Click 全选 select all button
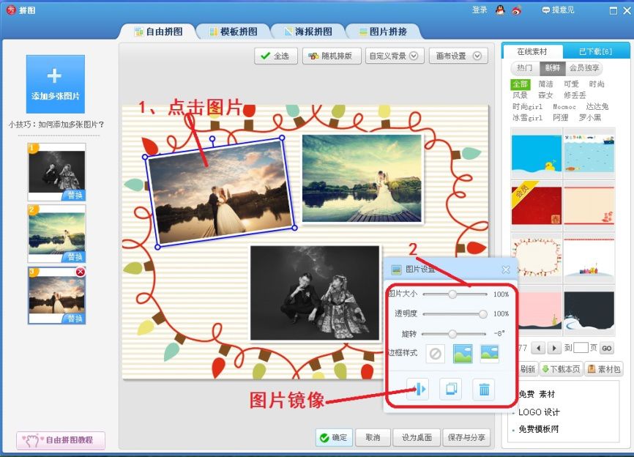Image resolution: width=634 pixels, height=457 pixels. tap(276, 56)
